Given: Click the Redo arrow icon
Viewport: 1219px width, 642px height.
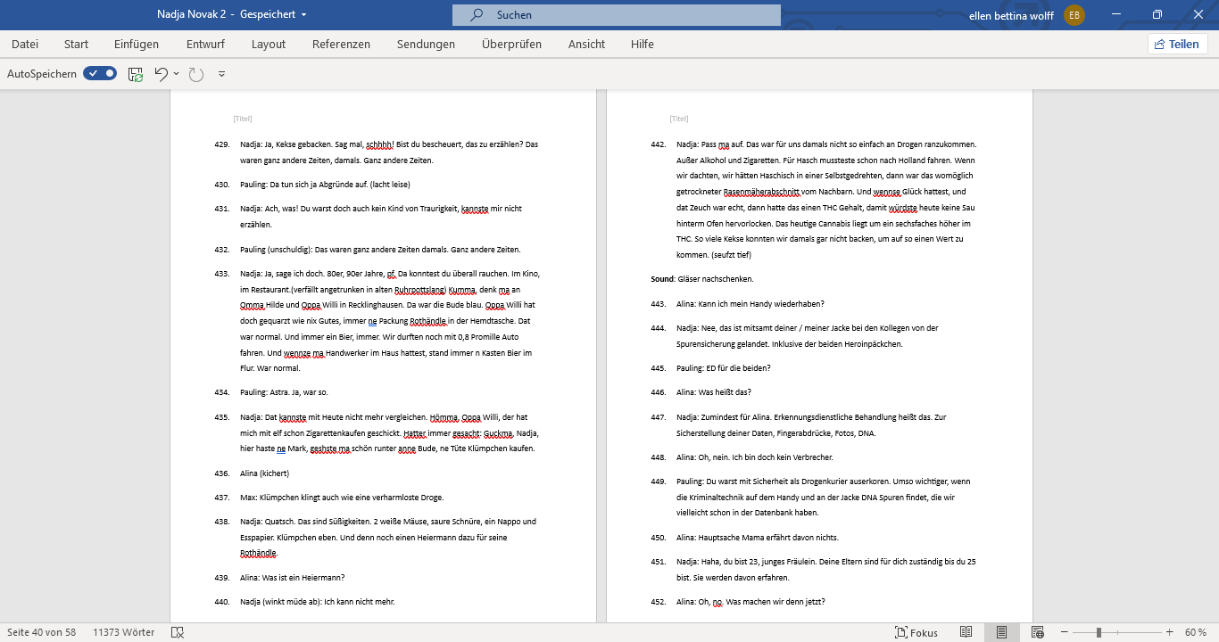Looking at the screenshot, I should tap(196, 74).
